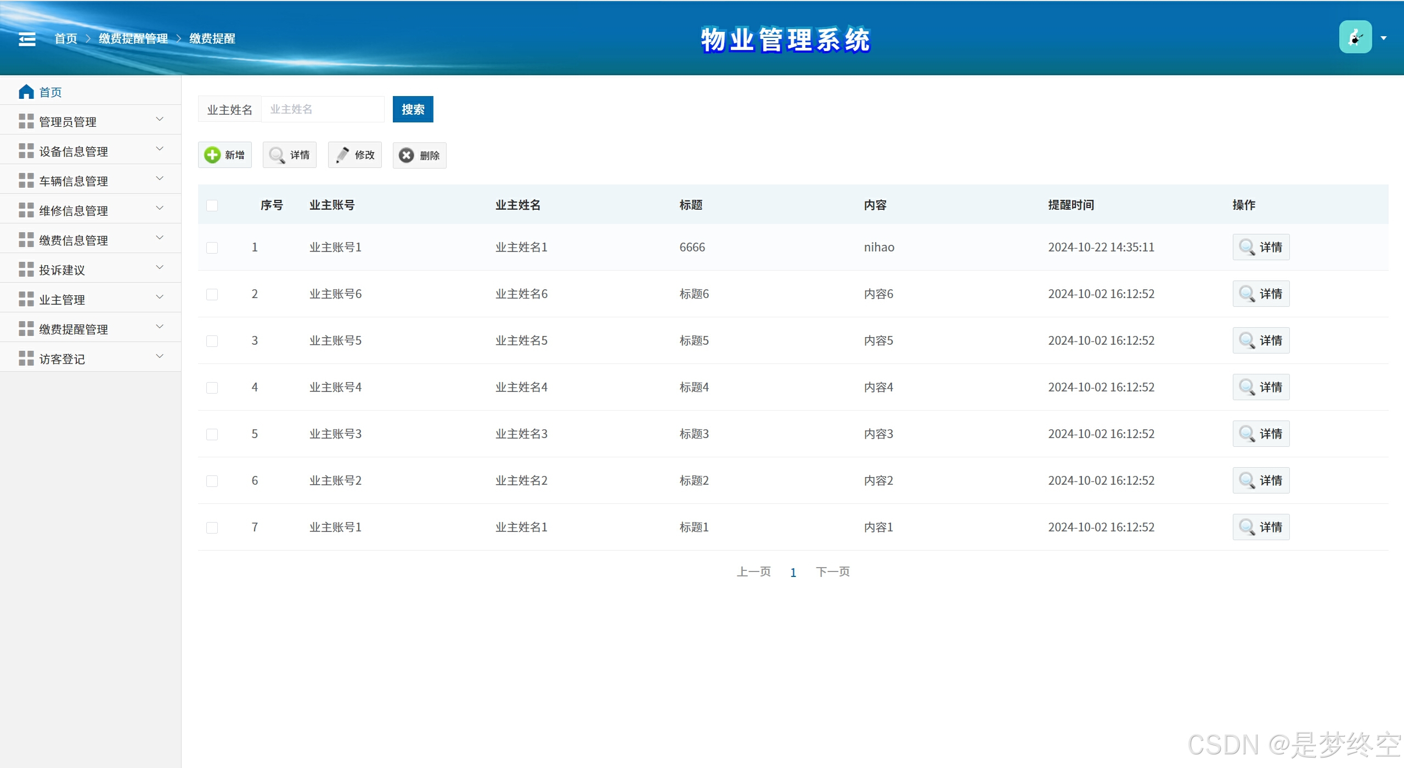Click the blue 搜索 search button
1404x768 pixels.
coord(413,109)
